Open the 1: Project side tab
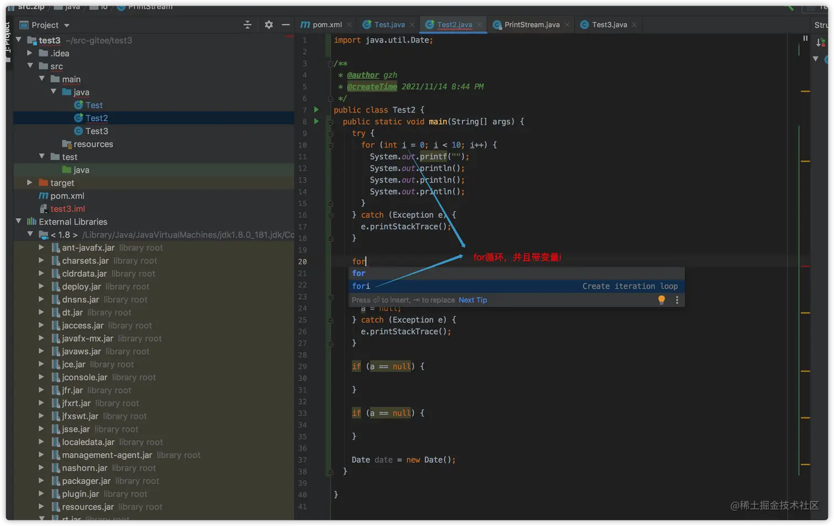The width and height of the screenshot is (834, 526). point(8,37)
